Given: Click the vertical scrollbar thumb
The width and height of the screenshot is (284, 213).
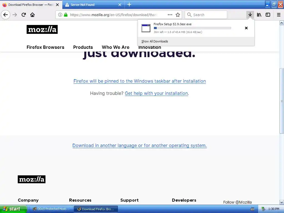Looking at the screenshot, I should [282, 101].
